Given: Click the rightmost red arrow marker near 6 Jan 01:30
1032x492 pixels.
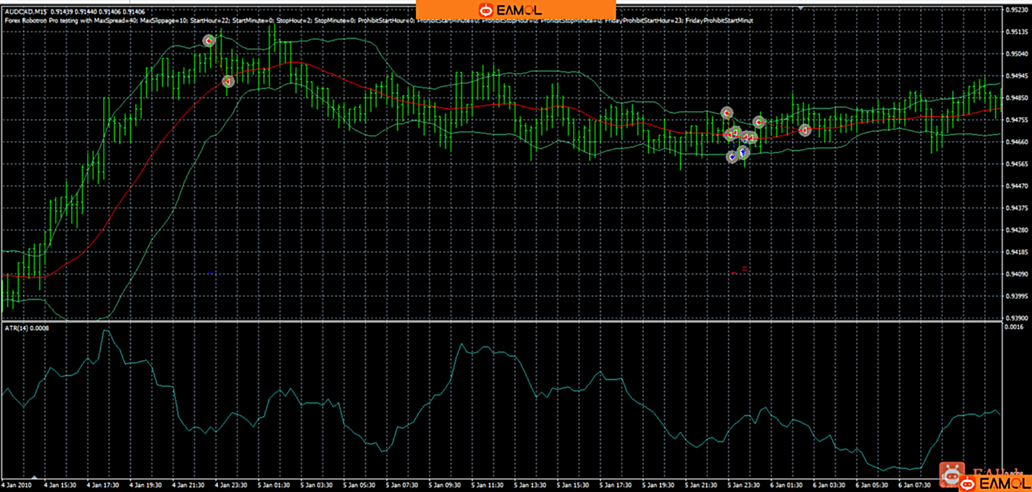Looking at the screenshot, I should coord(804,130).
